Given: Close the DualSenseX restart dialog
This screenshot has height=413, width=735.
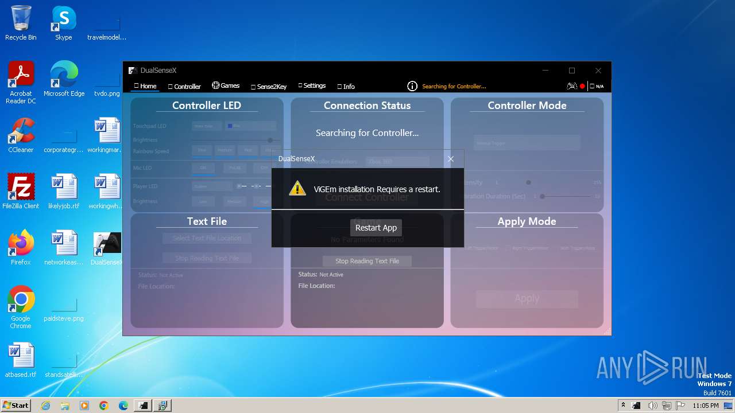Looking at the screenshot, I should (451, 159).
